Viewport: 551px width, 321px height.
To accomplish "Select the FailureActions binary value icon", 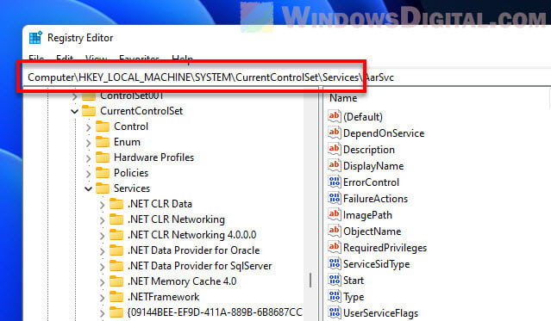I will tap(335, 198).
